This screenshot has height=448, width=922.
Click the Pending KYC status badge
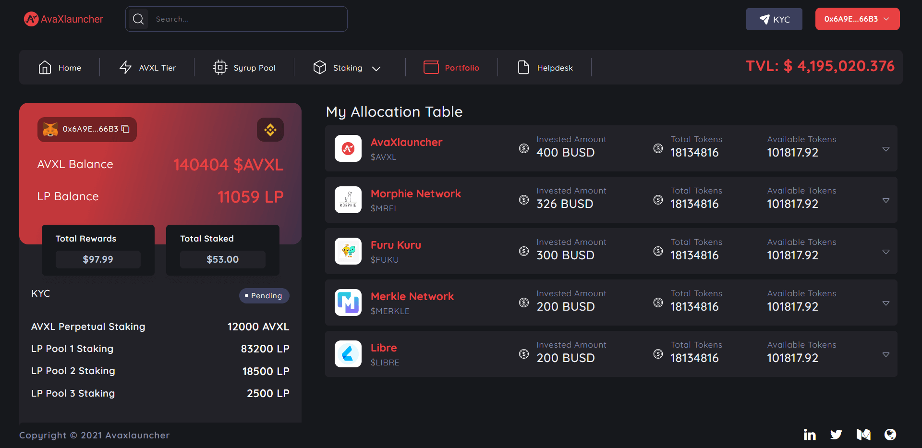tap(264, 296)
